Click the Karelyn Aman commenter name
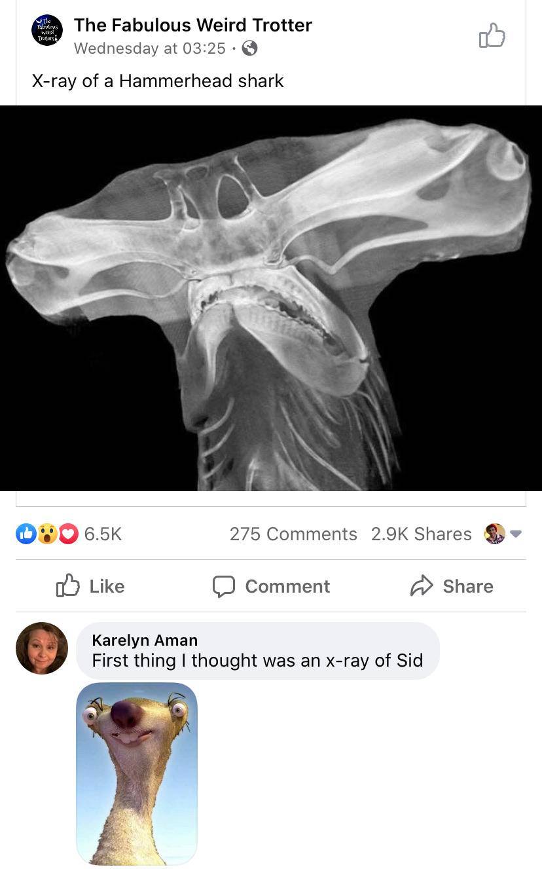Image resolution: width=542 pixels, height=869 pixels. pyautogui.click(x=145, y=640)
